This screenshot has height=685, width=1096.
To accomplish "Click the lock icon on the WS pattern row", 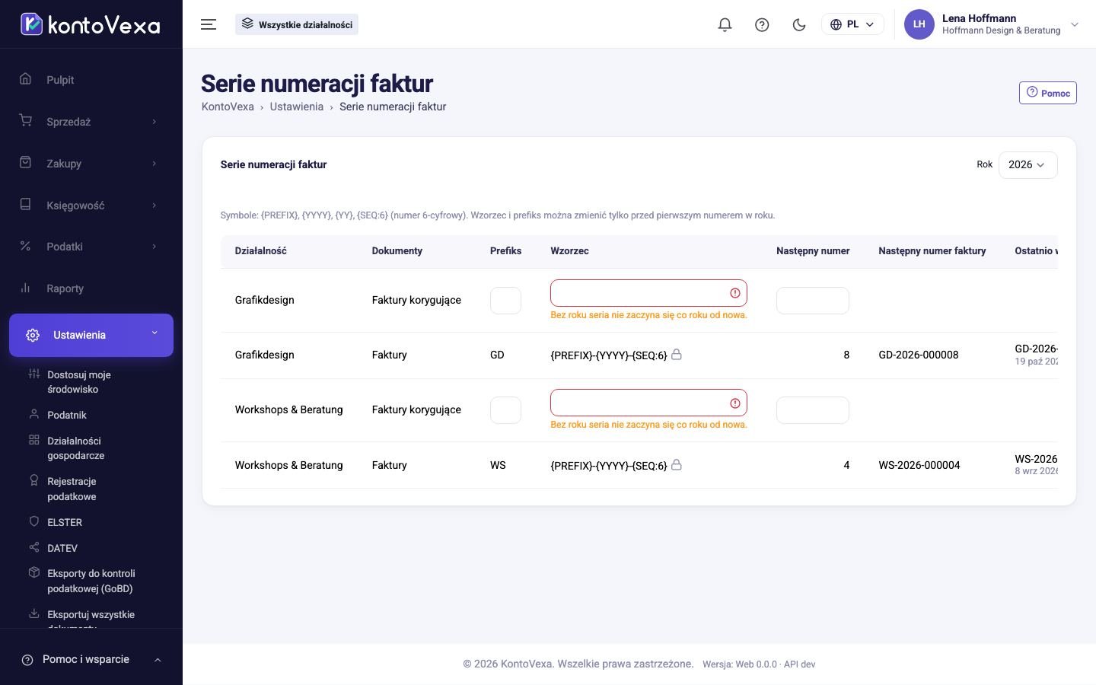I will tap(677, 465).
